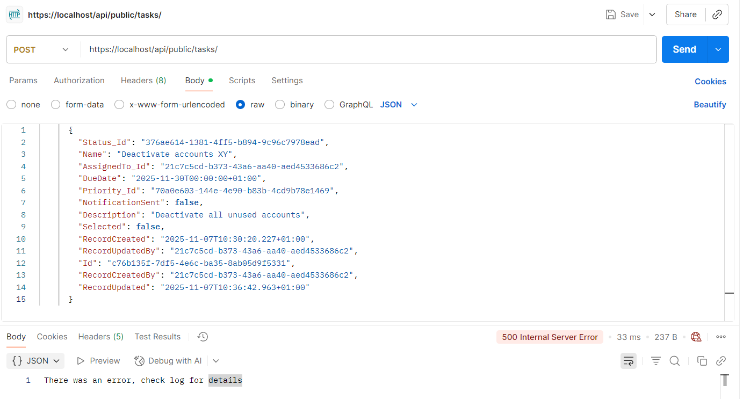Open the response Test Results tab
Viewport: 743px width, 399px height.
pyautogui.click(x=157, y=337)
